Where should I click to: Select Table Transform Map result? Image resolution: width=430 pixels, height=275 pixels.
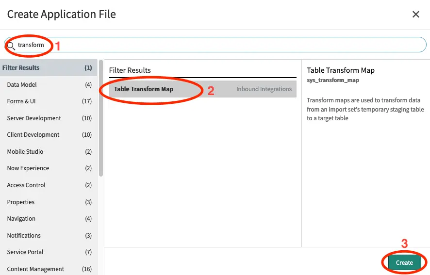(x=144, y=89)
